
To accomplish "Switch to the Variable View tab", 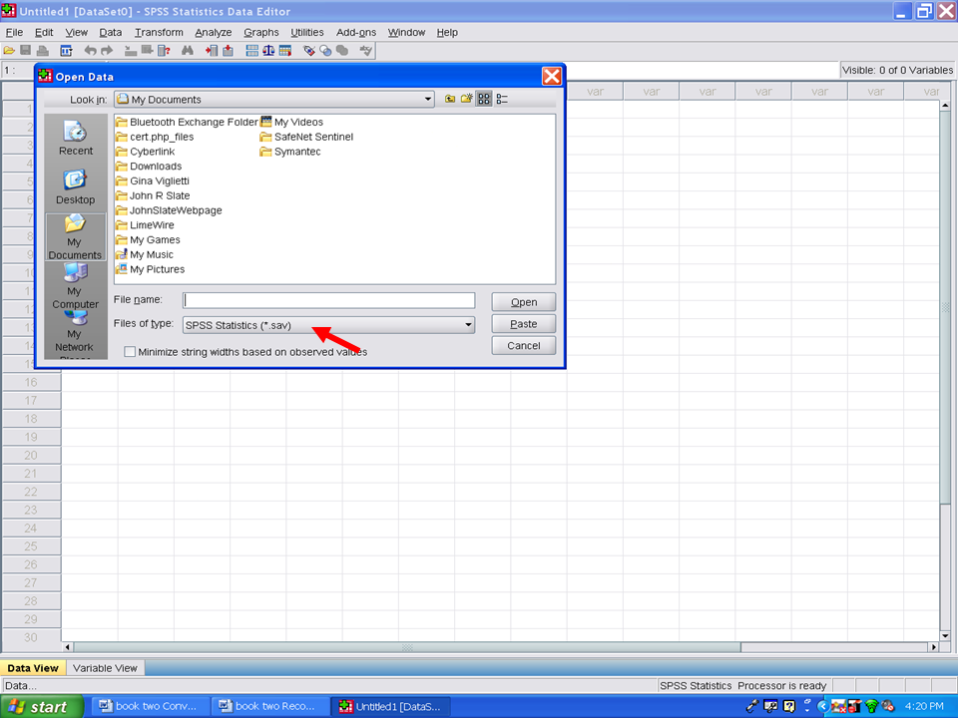I will point(105,668).
